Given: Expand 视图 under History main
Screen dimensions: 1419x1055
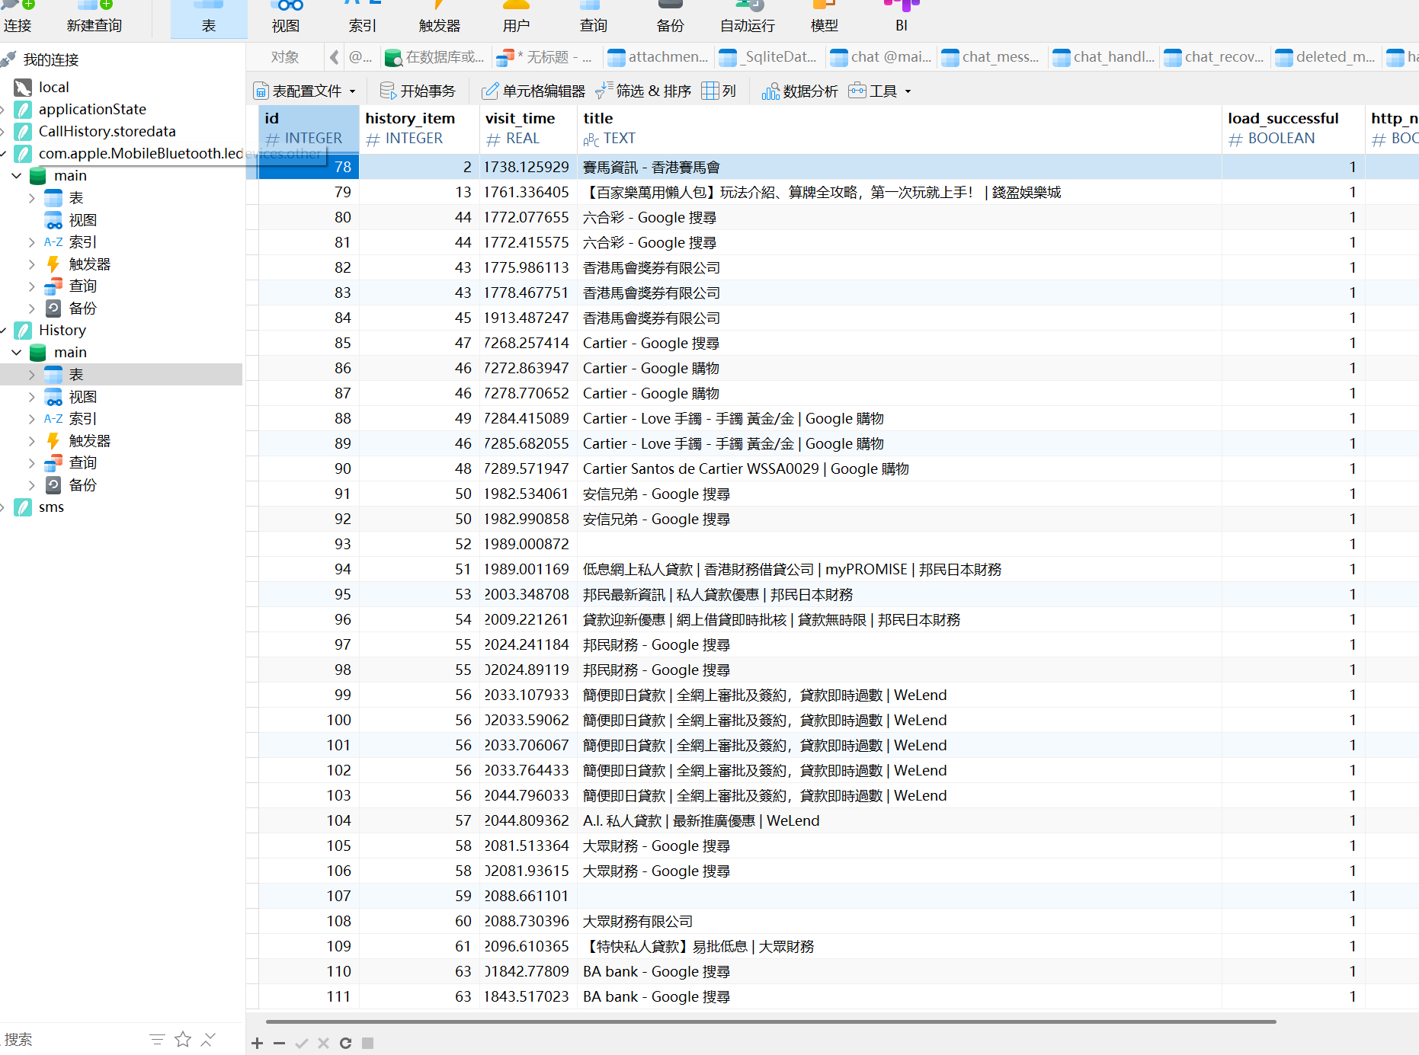Looking at the screenshot, I should (31, 397).
